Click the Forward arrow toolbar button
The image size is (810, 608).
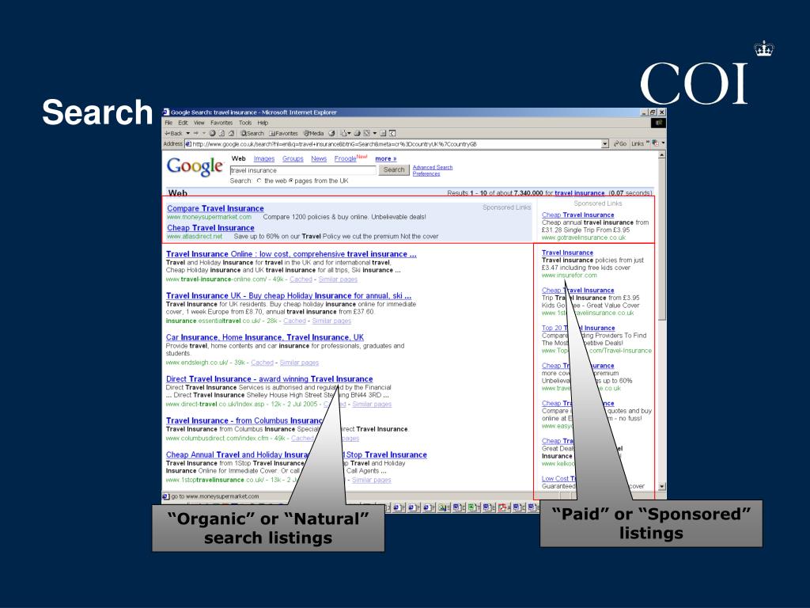pyautogui.click(x=196, y=133)
